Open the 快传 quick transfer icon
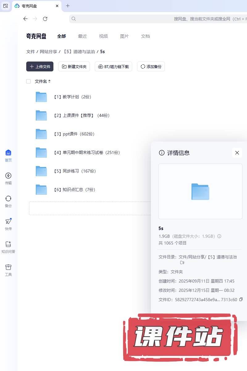The width and height of the screenshot is (247, 371). tap(8, 222)
